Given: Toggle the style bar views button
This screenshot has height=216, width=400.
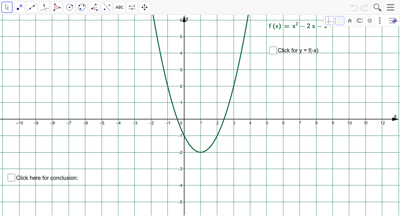Looking at the screenshot, I should [393, 21].
